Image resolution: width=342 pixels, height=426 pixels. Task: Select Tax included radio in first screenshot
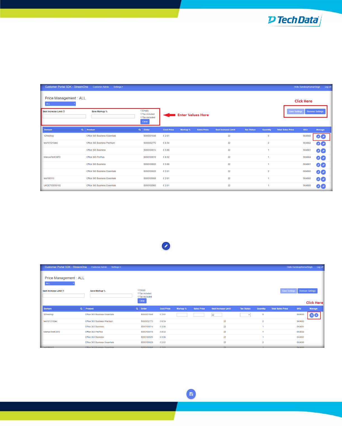[x=141, y=114]
